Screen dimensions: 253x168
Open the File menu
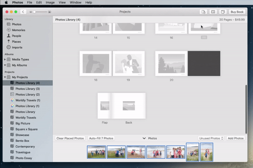point(30,3)
